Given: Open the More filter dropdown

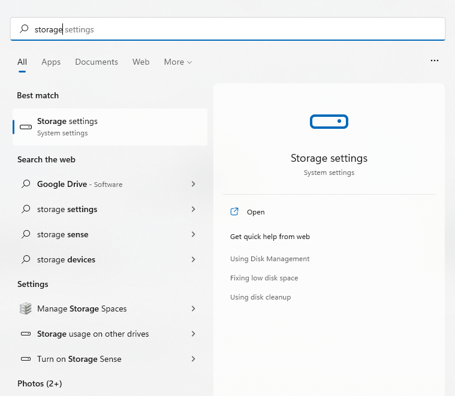Looking at the screenshot, I should click(177, 62).
